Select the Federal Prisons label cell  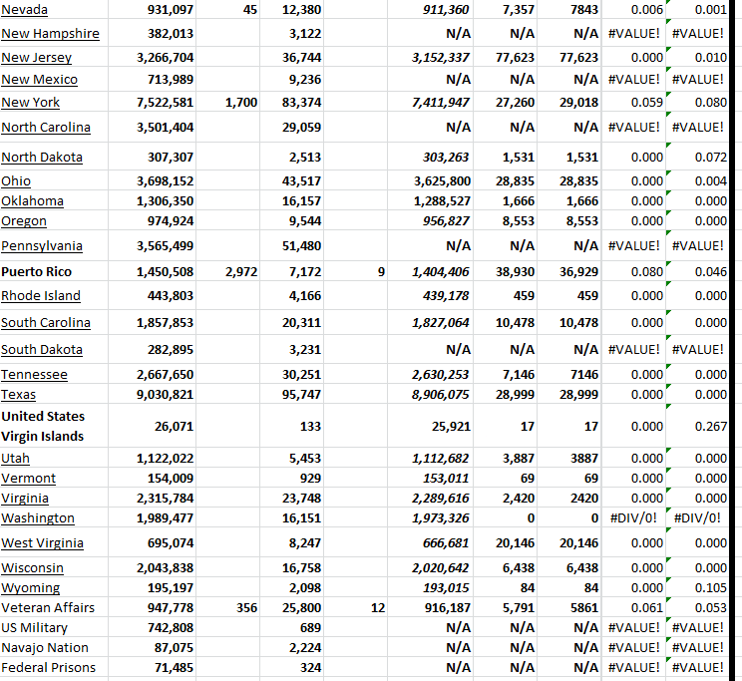pos(48,668)
